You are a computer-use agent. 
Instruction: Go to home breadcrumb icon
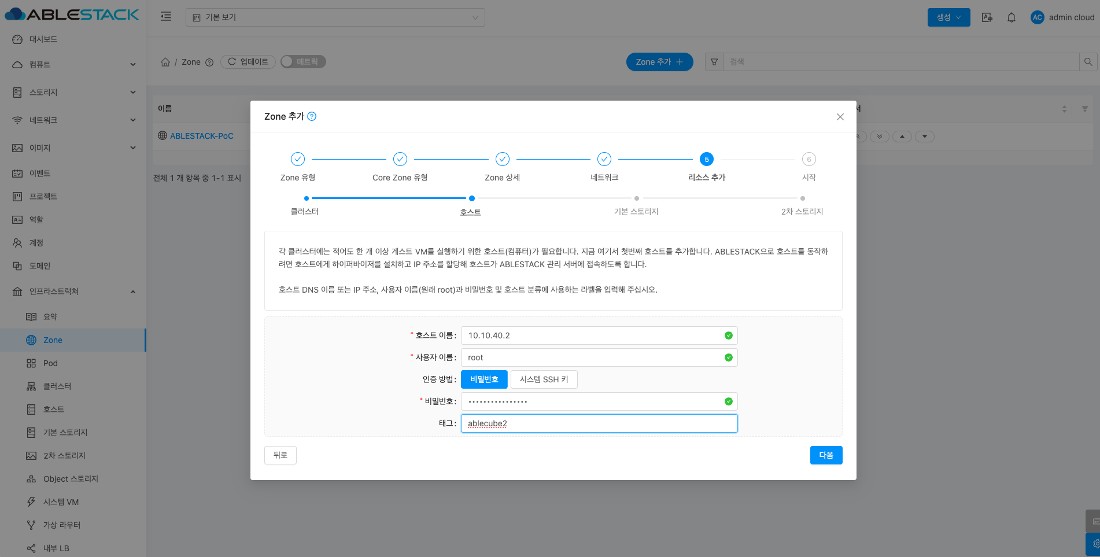pos(165,62)
